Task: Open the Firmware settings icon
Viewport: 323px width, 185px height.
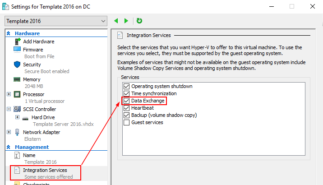Action: click(17, 50)
